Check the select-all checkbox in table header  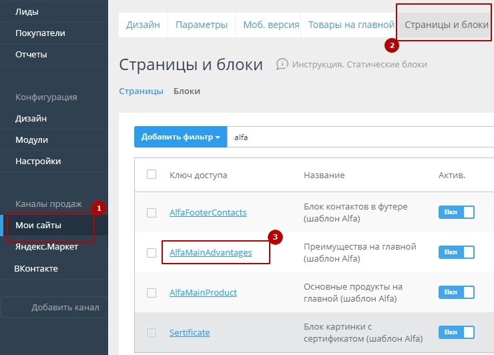click(x=152, y=174)
